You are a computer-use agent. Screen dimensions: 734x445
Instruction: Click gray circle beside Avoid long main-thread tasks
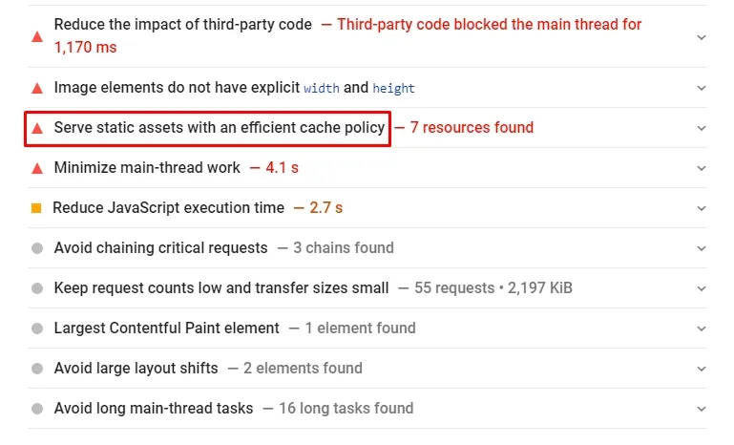pyautogui.click(x=37, y=409)
